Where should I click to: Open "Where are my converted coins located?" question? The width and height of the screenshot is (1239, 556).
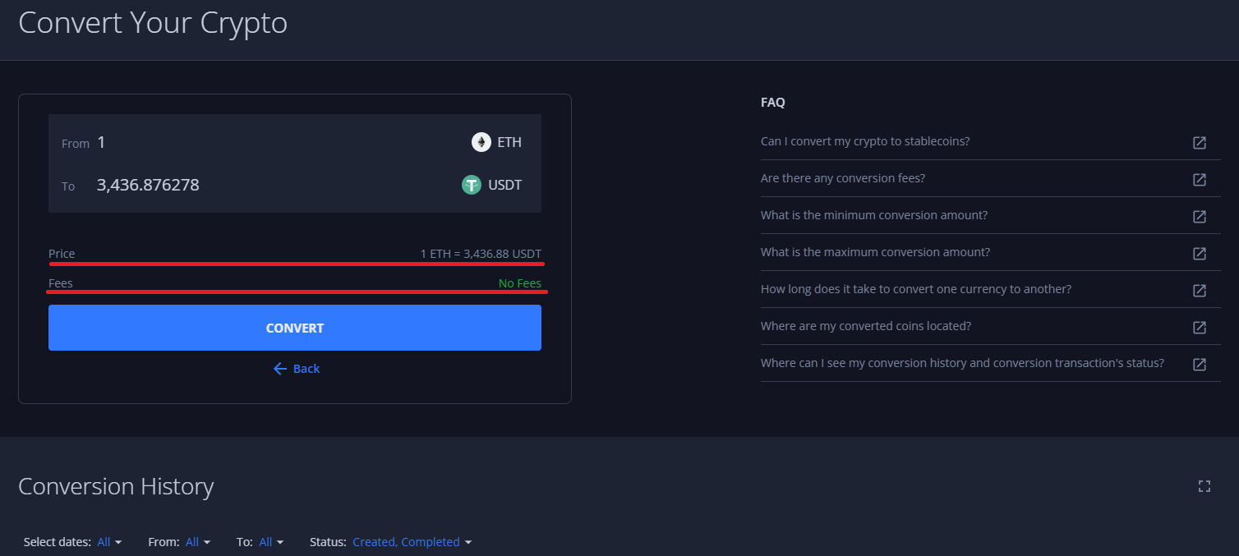(866, 326)
